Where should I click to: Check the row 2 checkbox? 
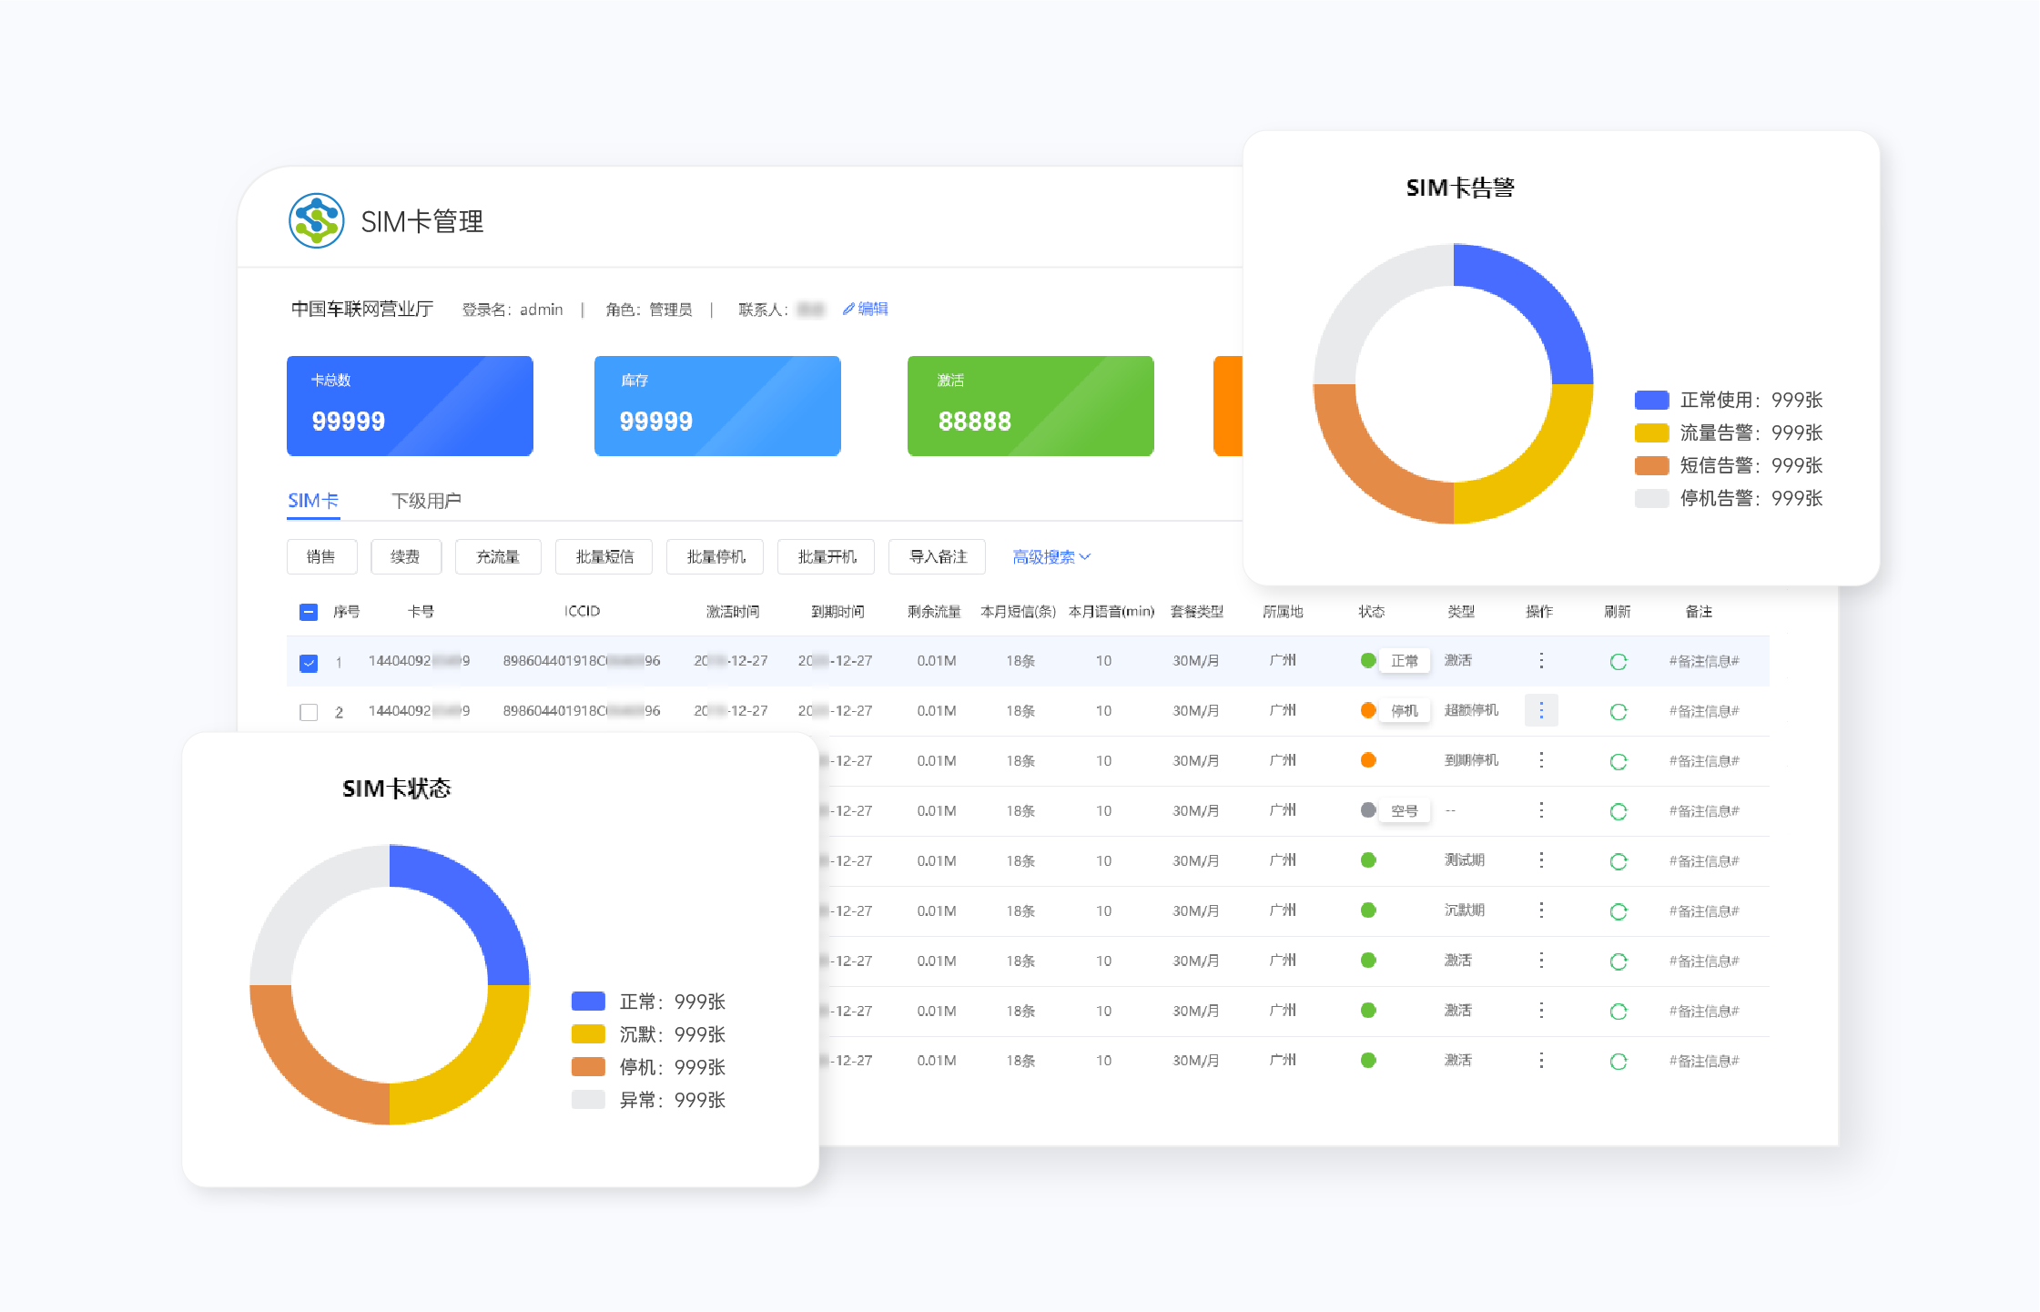[x=309, y=712]
